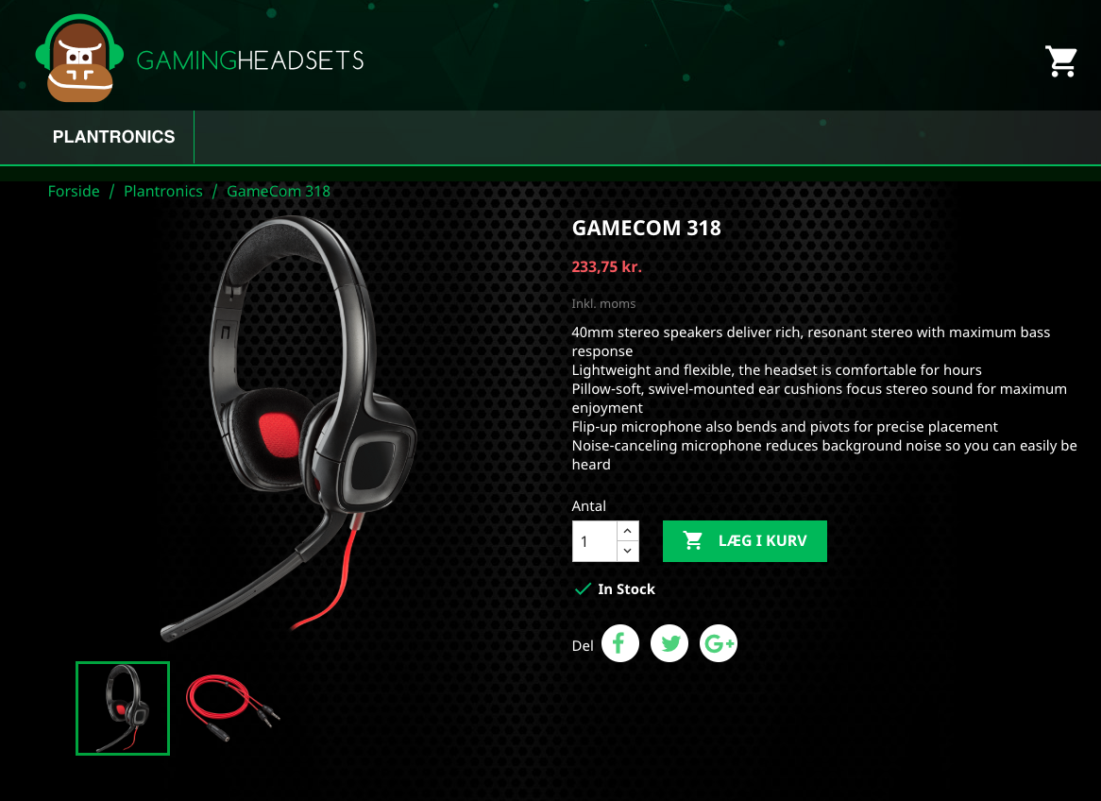Click the bull mascot logo
Image resolution: width=1101 pixels, height=801 pixels.
pos(79,59)
